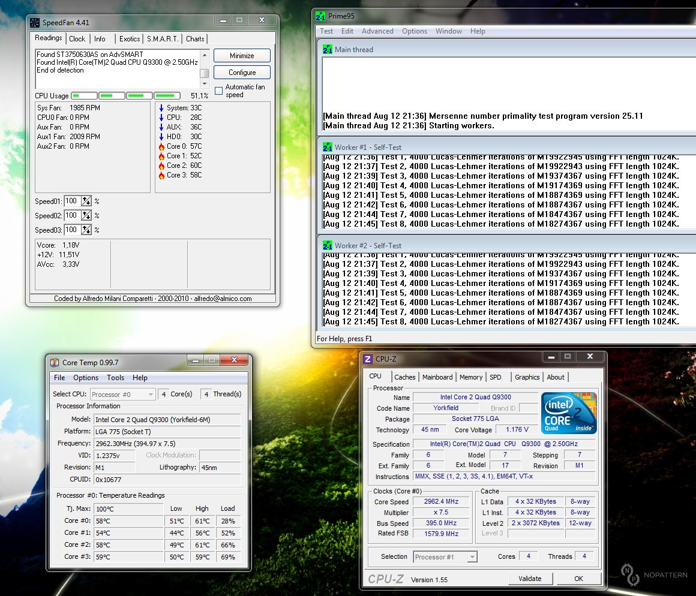The width and height of the screenshot is (696, 596).
Task: Open the File menu in Core Temp
Action: click(x=59, y=378)
